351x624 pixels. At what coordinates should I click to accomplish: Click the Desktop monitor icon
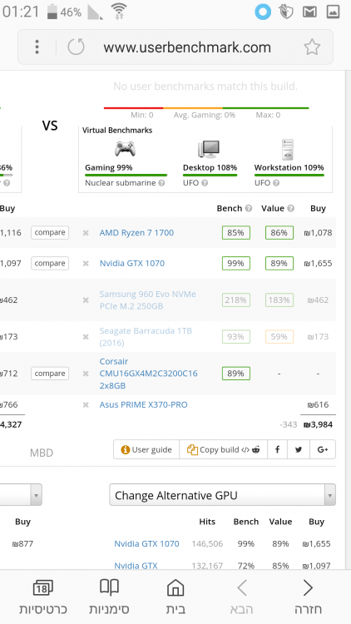coord(209,149)
